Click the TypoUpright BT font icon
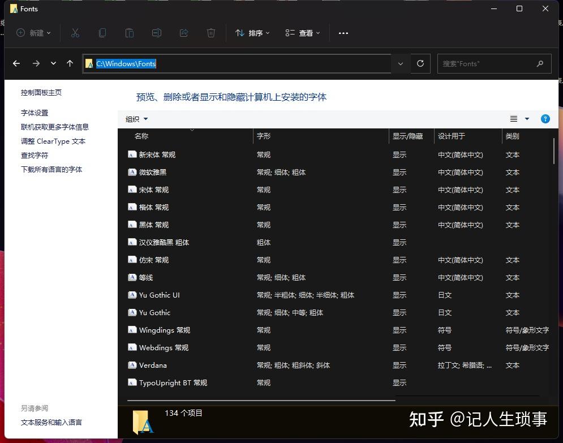Viewport: 563px width, 443px height. pos(132,382)
